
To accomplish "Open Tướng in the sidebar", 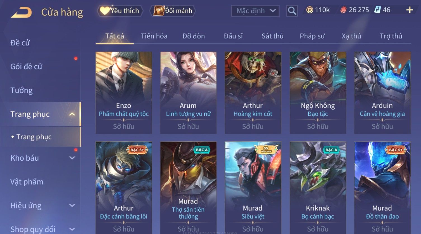I will click(22, 90).
